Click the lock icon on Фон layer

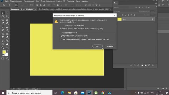point(152,19)
